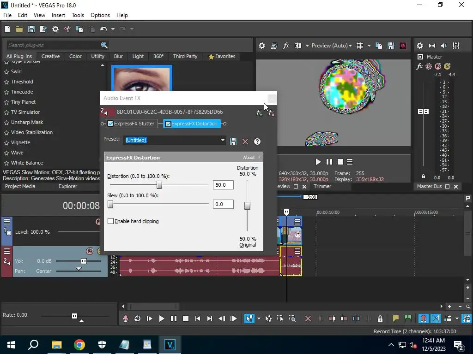Click ExpressFX Stutter chain button
This screenshot has height=354, width=473.
132,124
